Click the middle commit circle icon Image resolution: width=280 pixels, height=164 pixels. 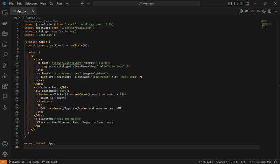point(252,11)
